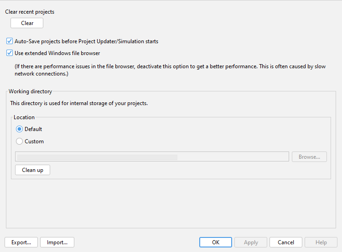Click the Working directory group title

[30, 91]
